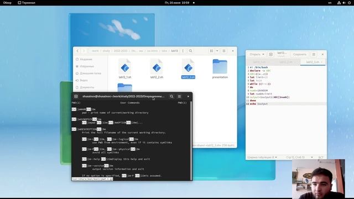
Task: Go forward in the file manager
Action: (x=84, y=51)
